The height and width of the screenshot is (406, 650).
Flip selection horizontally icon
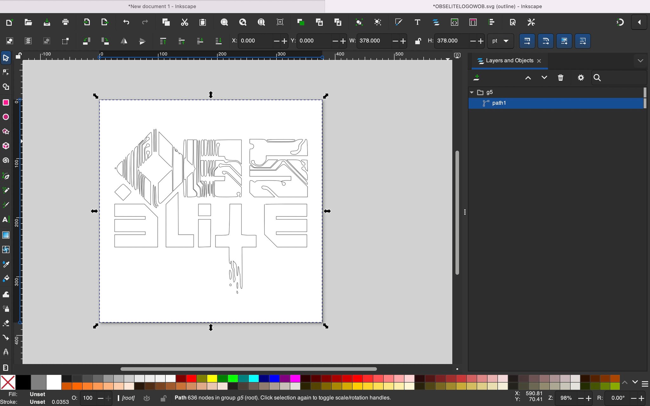pos(124,41)
